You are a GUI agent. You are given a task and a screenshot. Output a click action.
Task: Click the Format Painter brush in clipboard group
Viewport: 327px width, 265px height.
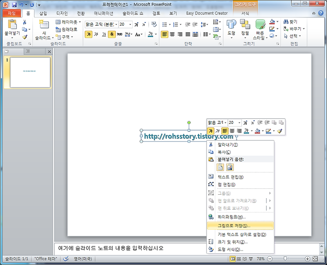tap(25, 37)
